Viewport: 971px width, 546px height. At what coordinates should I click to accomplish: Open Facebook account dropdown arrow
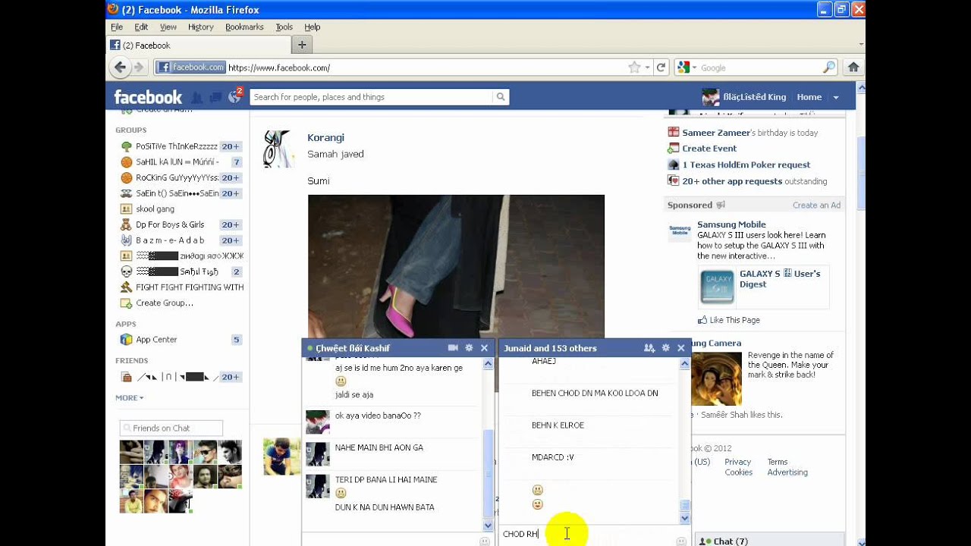(x=836, y=97)
